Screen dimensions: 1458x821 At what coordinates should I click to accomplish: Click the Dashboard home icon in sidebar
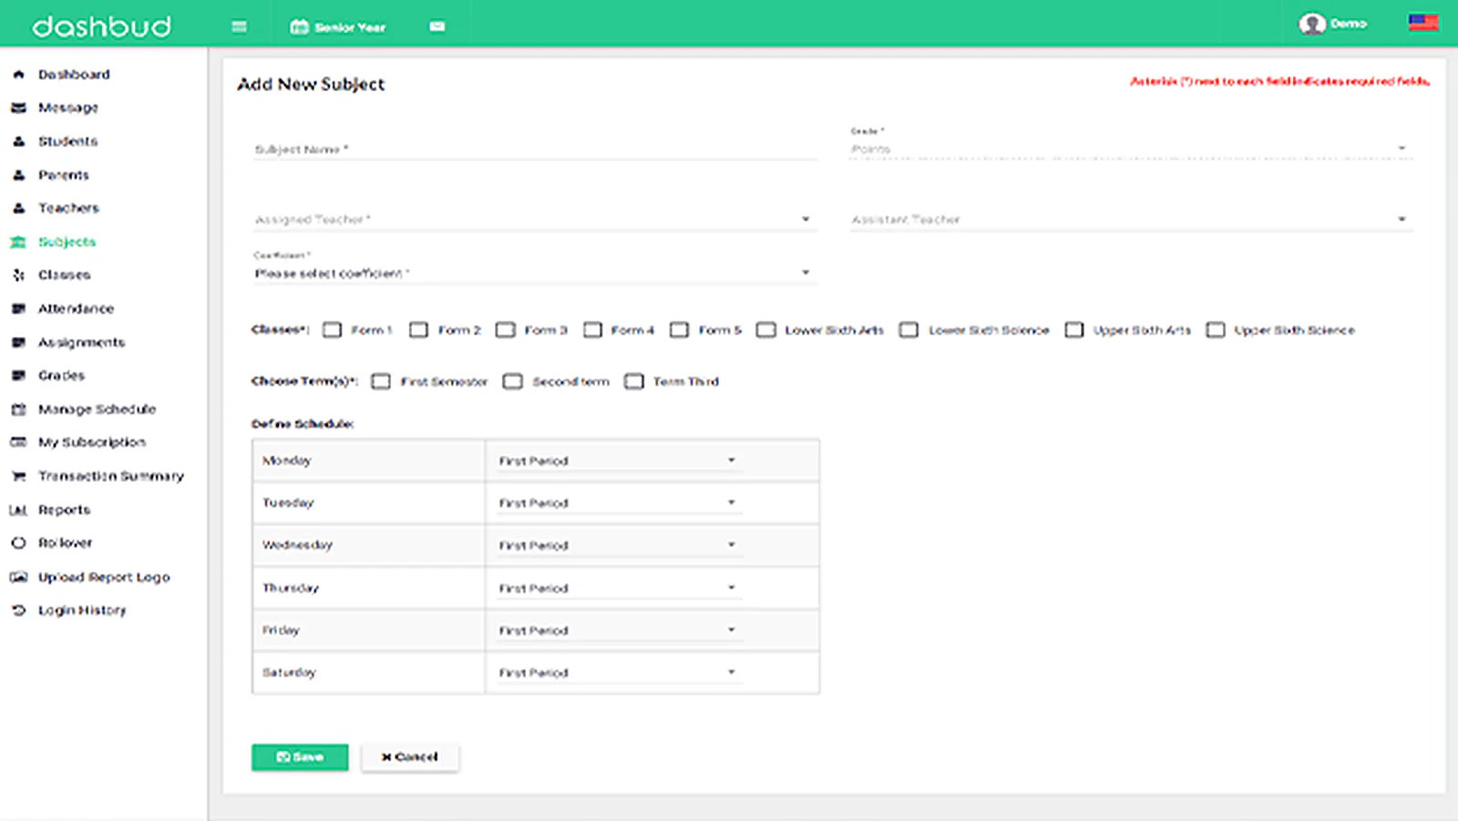coord(18,75)
